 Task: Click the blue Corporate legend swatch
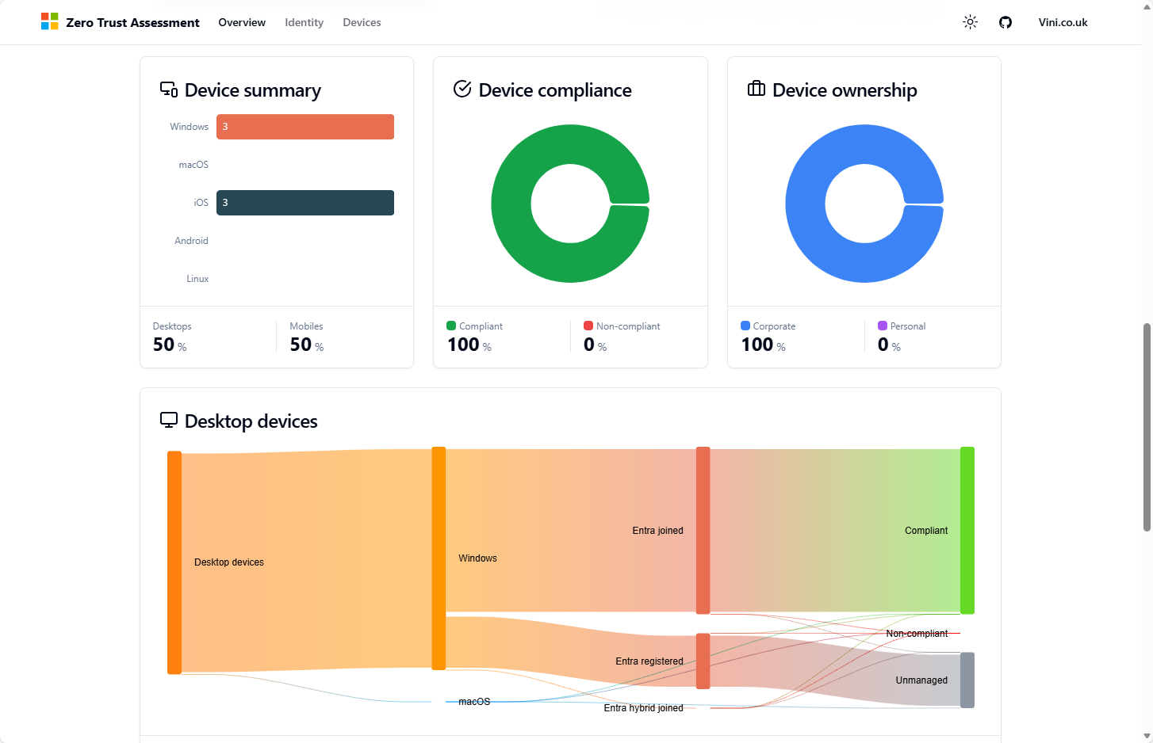[x=745, y=326]
